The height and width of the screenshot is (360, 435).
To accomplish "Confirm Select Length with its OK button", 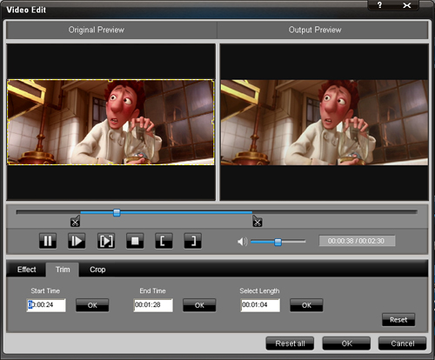I will coord(306,305).
